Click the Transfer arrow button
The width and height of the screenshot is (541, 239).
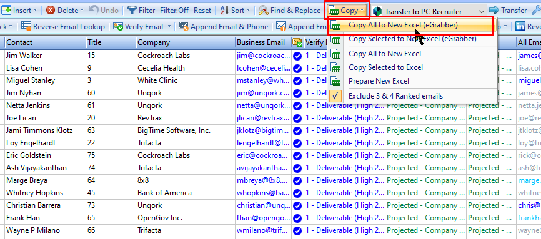point(509,11)
